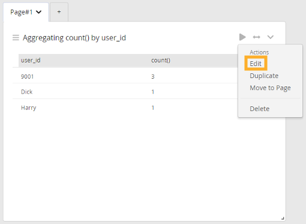The image size is (306, 224).
Task: Select Move to Page menu entry
Action: point(270,88)
